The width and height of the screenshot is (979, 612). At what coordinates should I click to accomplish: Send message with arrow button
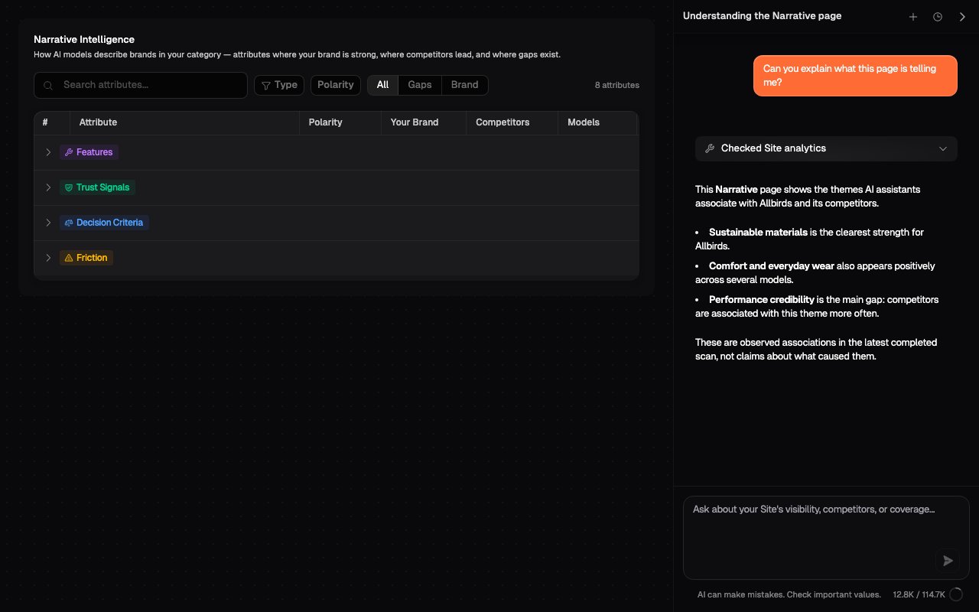click(x=948, y=561)
